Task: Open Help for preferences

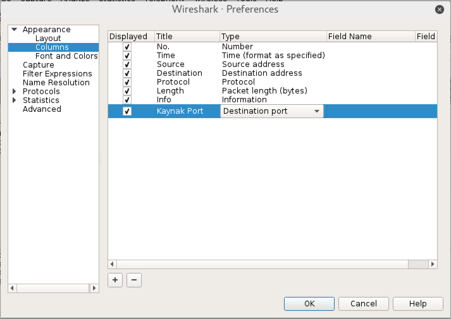Action: pyautogui.click(x=418, y=304)
